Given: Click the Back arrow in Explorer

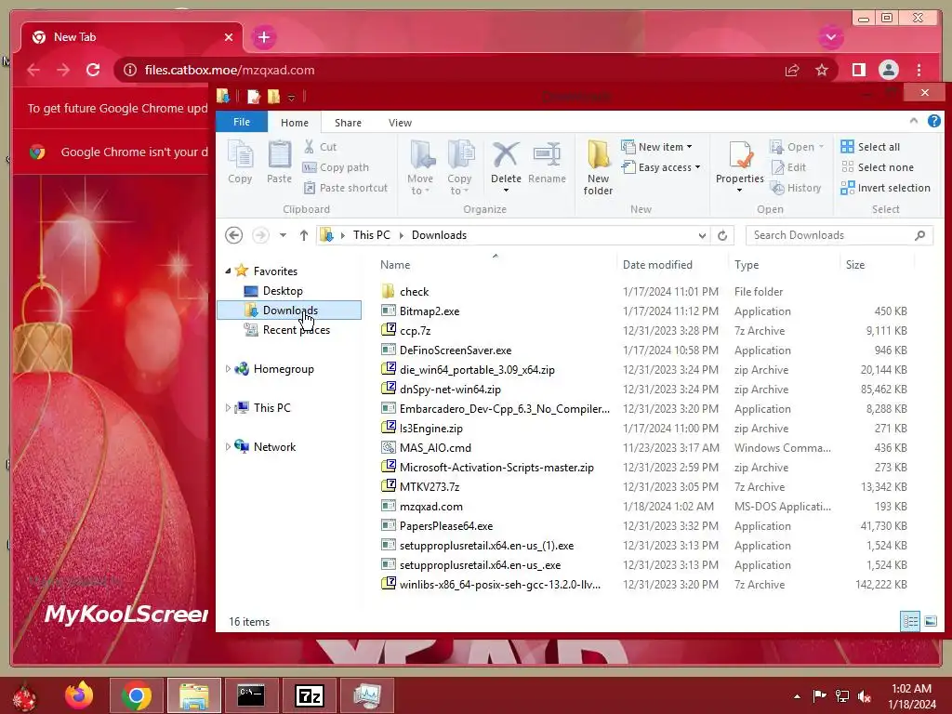Looking at the screenshot, I should click(233, 235).
